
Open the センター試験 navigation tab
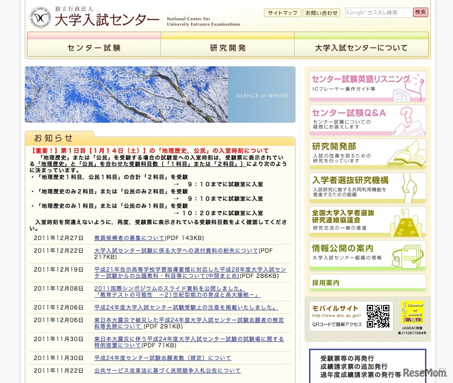click(x=93, y=46)
